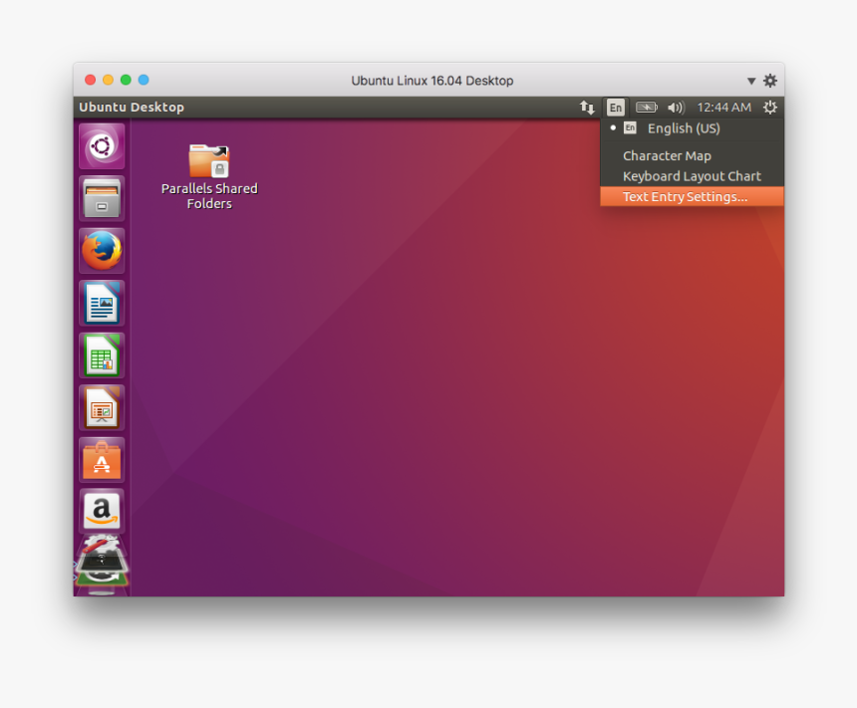Open the sound volume indicator
This screenshot has height=708, width=857.
[676, 108]
